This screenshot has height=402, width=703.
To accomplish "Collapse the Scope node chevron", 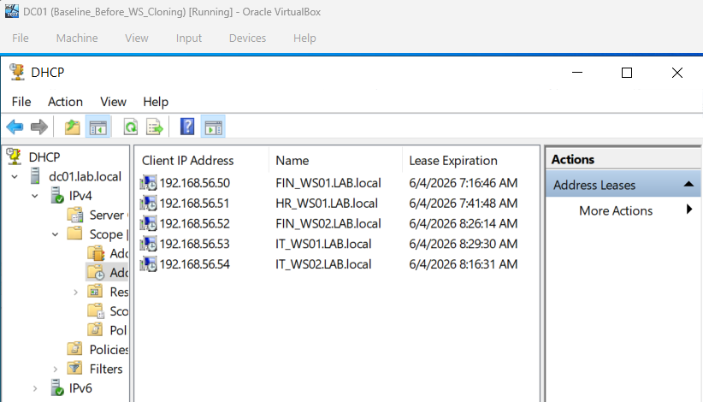I will [55, 234].
